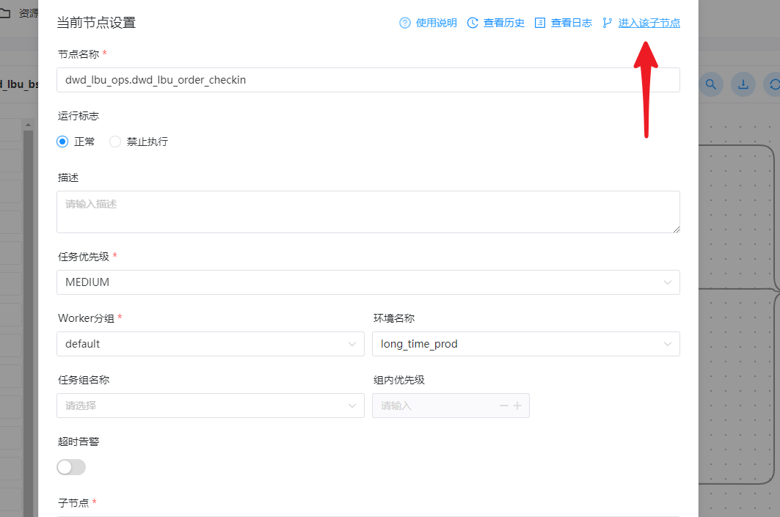The width and height of the screenshot is (780, 517).
Task: Click the log document icon
Action: (x=540, y=23)
